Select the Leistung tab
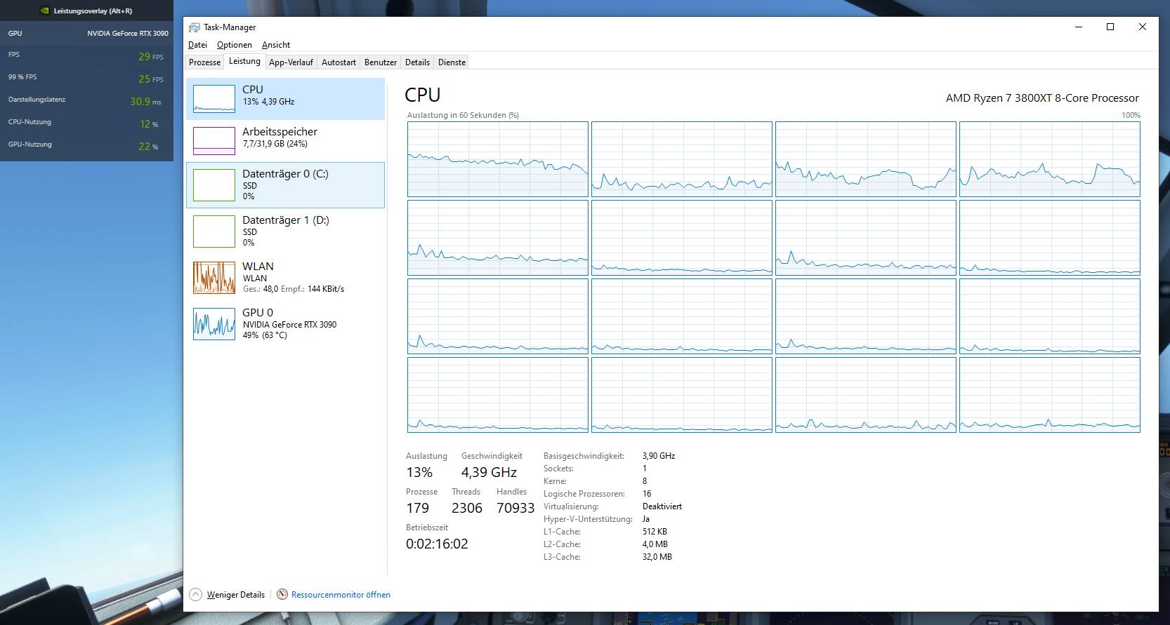The width and height of the screenshot is (1170, 625). click(244, 62)
